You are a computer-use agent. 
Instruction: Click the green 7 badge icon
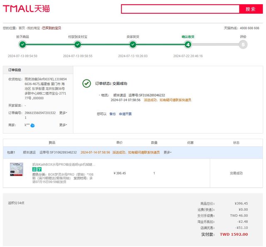pos(39,169)
